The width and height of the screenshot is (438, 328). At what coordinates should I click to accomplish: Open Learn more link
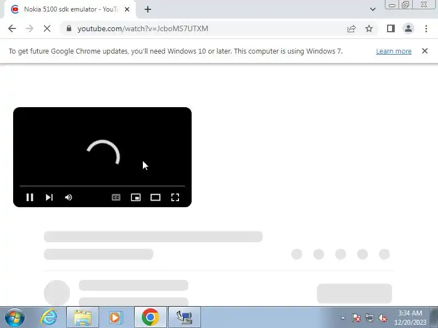point(394,51)
